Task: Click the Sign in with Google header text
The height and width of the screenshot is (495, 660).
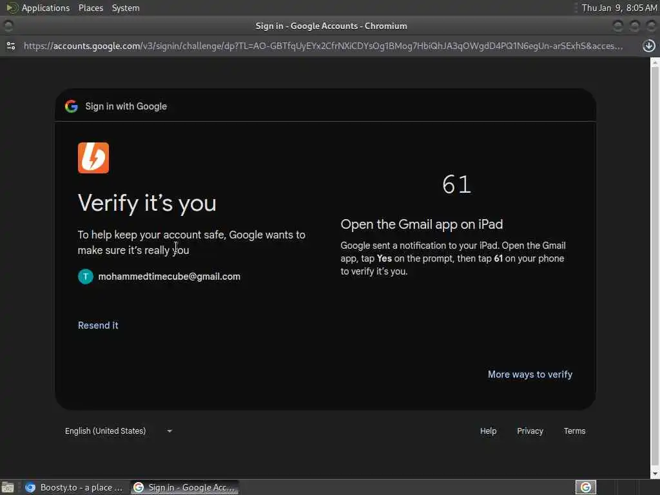Action: click(126, 106)
